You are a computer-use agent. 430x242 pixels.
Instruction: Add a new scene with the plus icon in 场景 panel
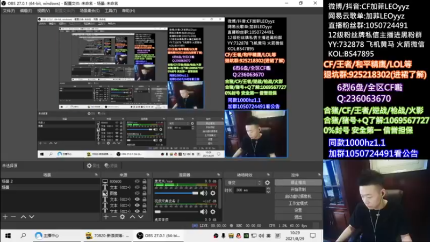point(5,217)
